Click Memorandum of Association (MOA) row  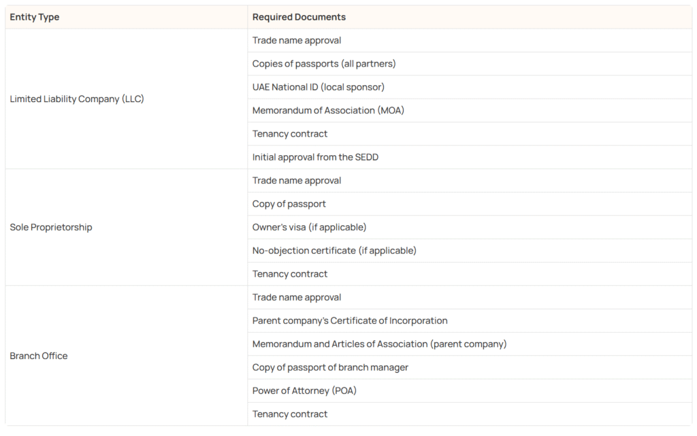470,111
